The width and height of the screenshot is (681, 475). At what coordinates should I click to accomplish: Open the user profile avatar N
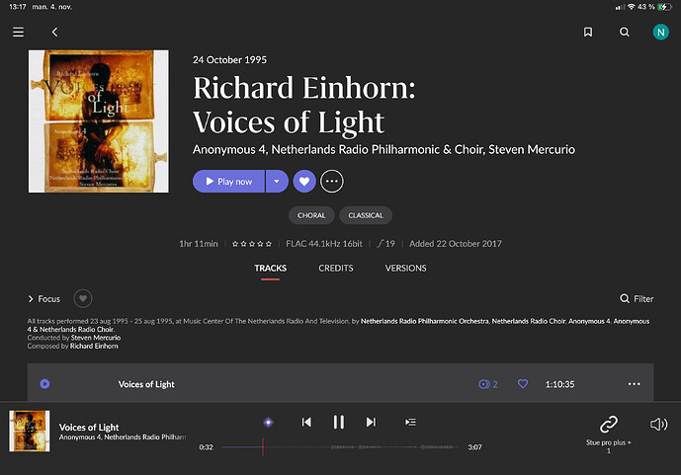click(660, 32)
